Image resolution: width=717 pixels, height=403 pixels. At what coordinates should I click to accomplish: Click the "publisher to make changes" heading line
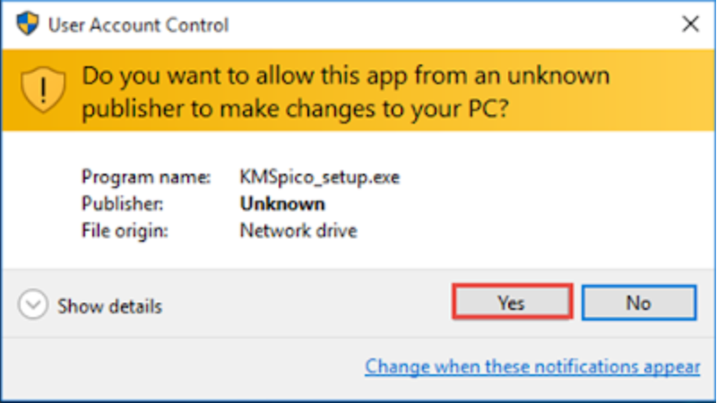point(296,110)
